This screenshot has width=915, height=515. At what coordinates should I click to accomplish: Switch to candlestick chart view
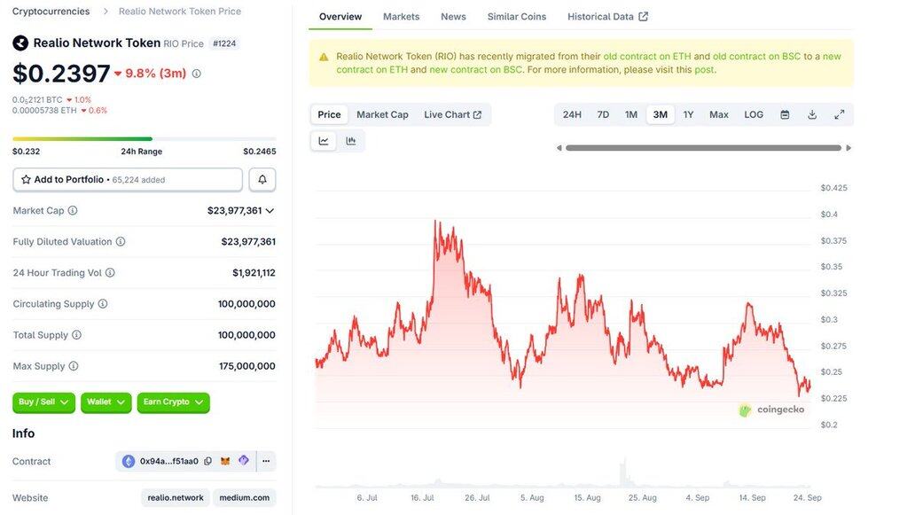point(351,141)
